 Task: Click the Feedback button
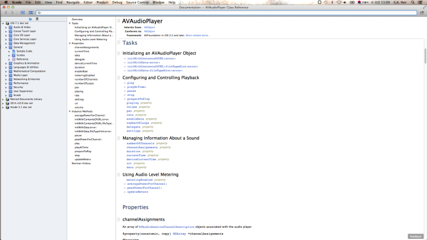point(416,236)
